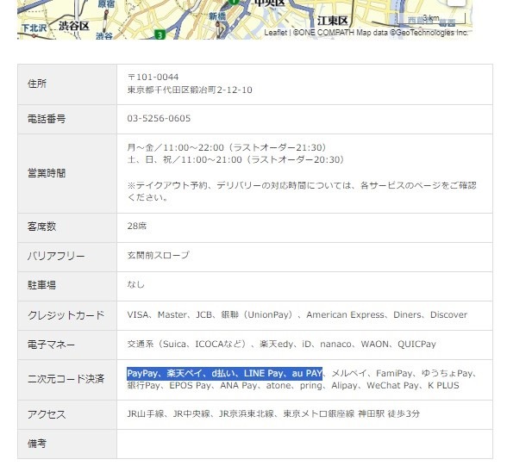507x472 pixels.
Task: Click the ※テイクアウト予約 note text
Action: (x=302, y=191)
